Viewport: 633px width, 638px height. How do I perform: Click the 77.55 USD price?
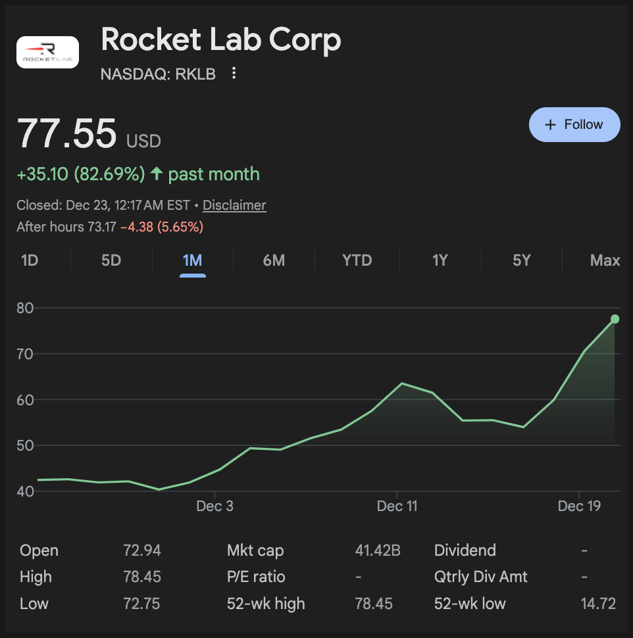(67, 134)
